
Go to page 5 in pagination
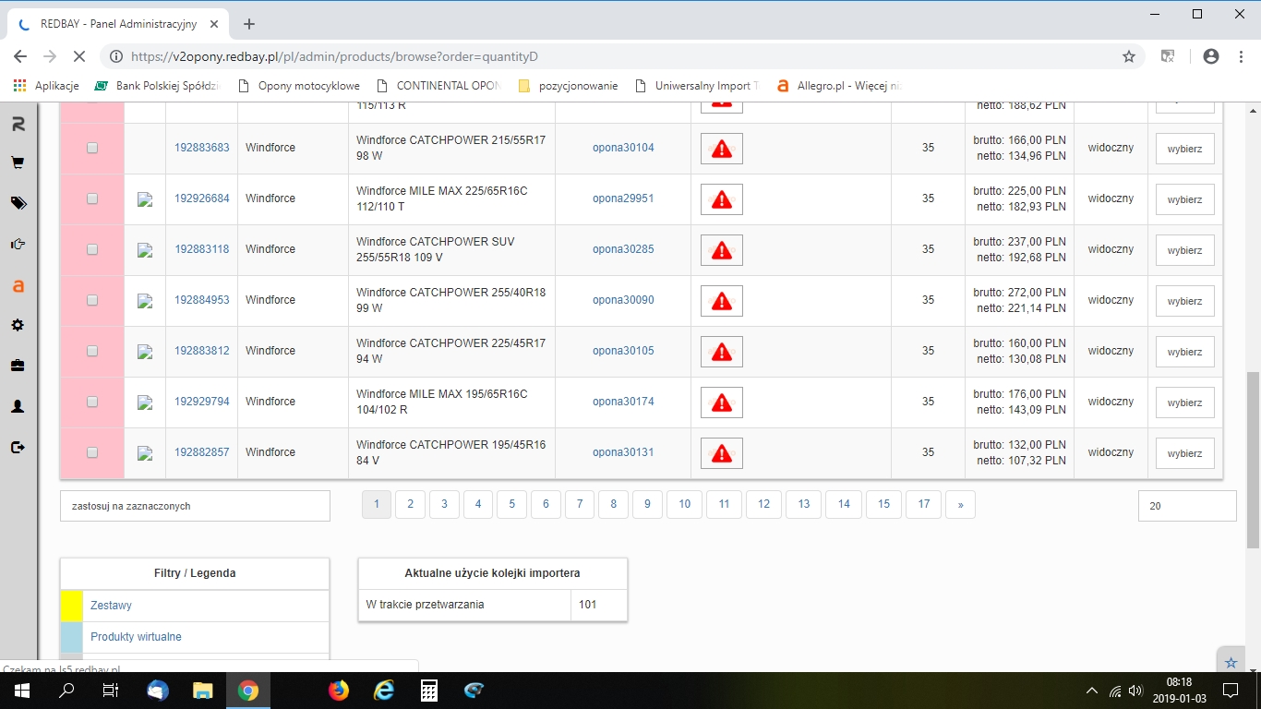[511, 504]
